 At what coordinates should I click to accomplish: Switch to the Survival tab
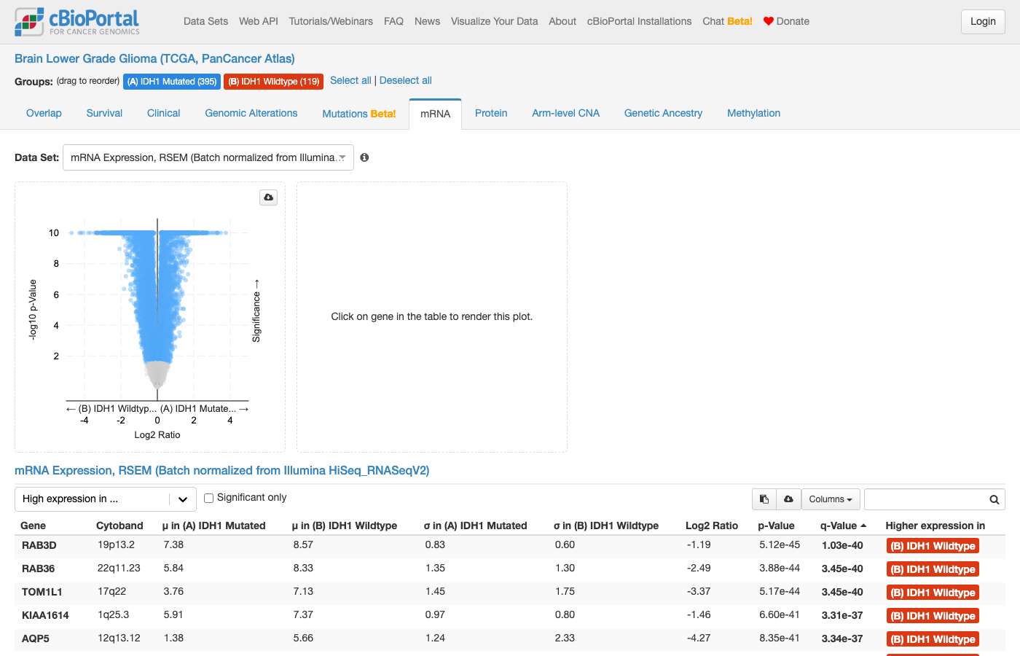tap(104, 113)
